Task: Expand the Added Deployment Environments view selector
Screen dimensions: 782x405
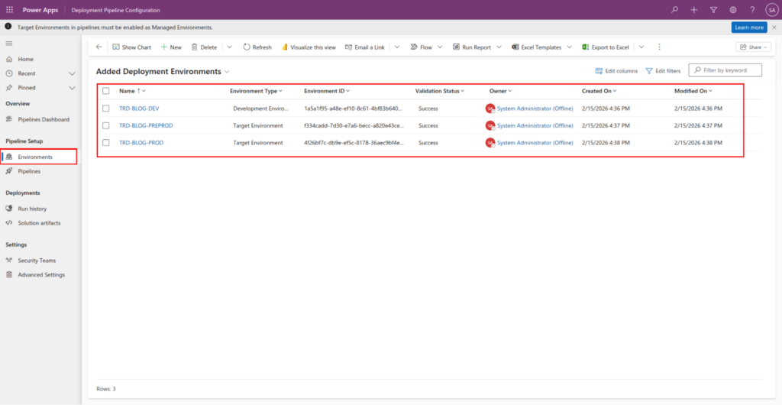Action: click(x=228, y=71)
